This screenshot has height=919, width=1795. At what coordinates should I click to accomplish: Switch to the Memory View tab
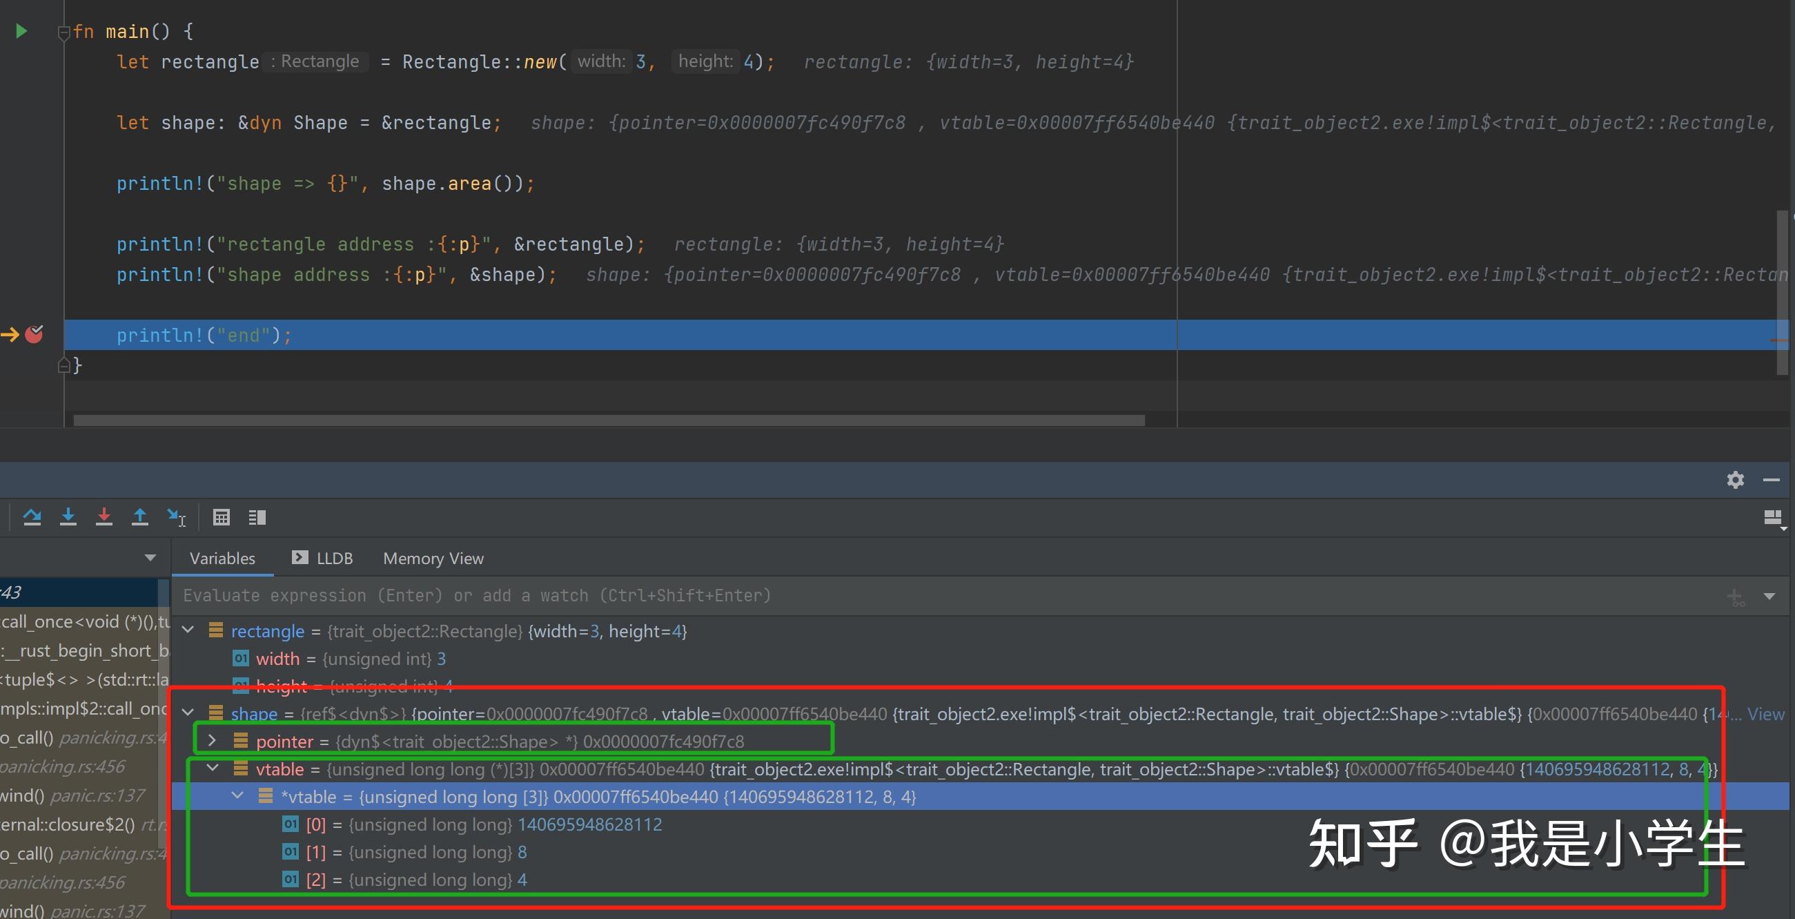pyautogui.click(x=433, y=558)
